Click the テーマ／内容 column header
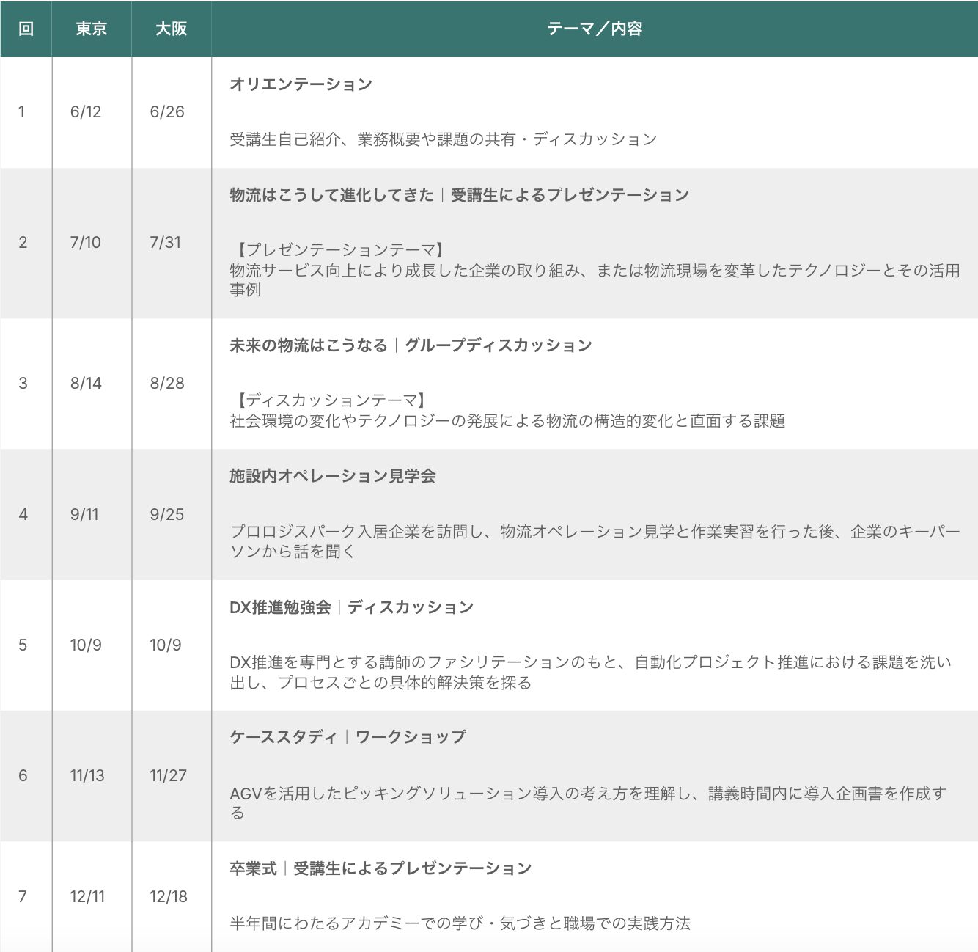This screenshot has width=978, height=952. [x=595, y=29]
